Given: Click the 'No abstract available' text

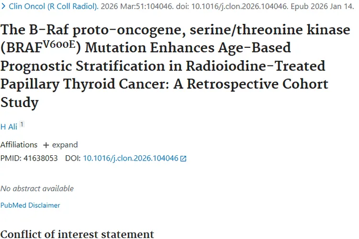Looking at the screenshot, I should (37, 188).
